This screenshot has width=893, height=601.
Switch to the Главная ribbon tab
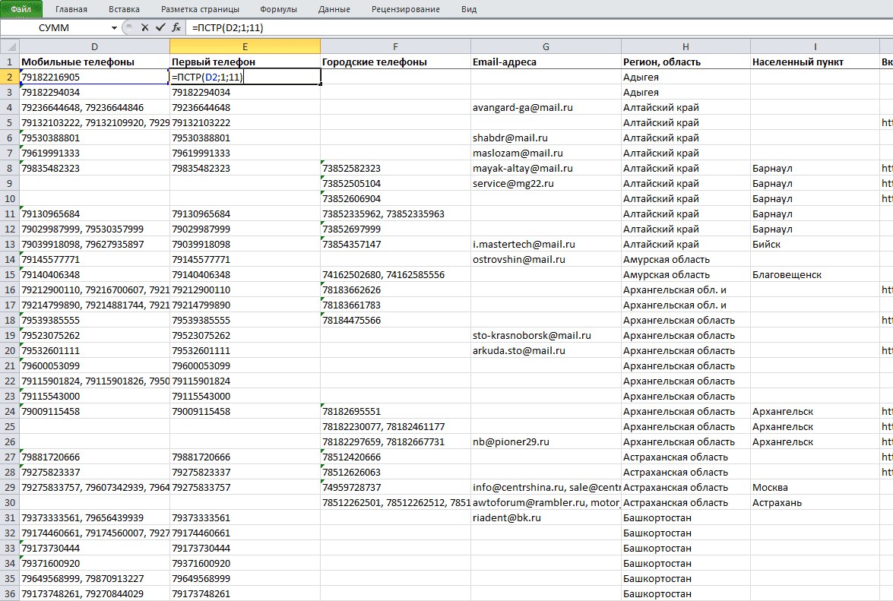pos(71,9)
